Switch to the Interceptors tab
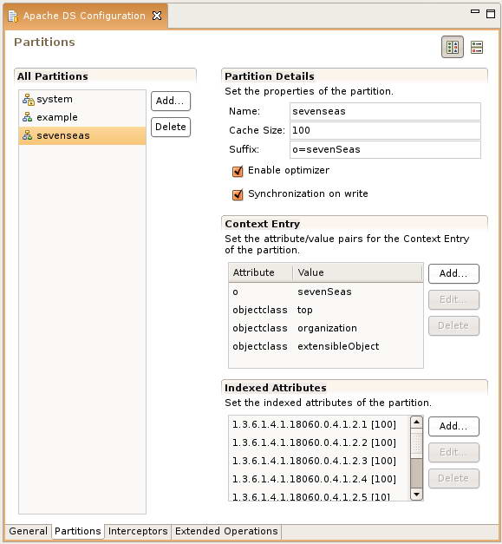This screenshot has height=544, width=502. tap(138, 531)
